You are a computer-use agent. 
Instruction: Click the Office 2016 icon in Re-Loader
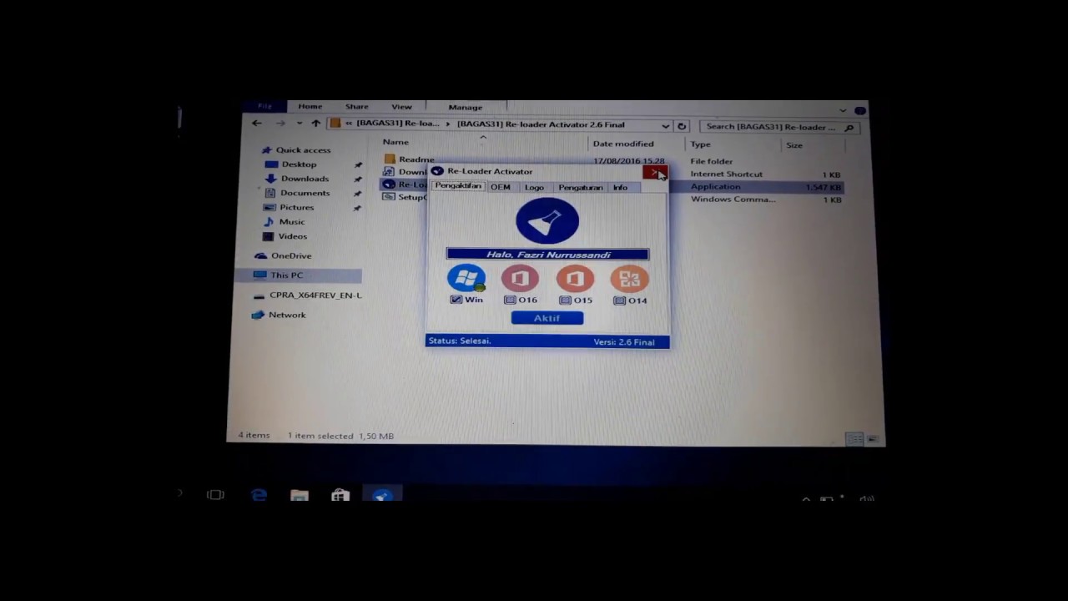pyautogui.click(x=520, y=279)
